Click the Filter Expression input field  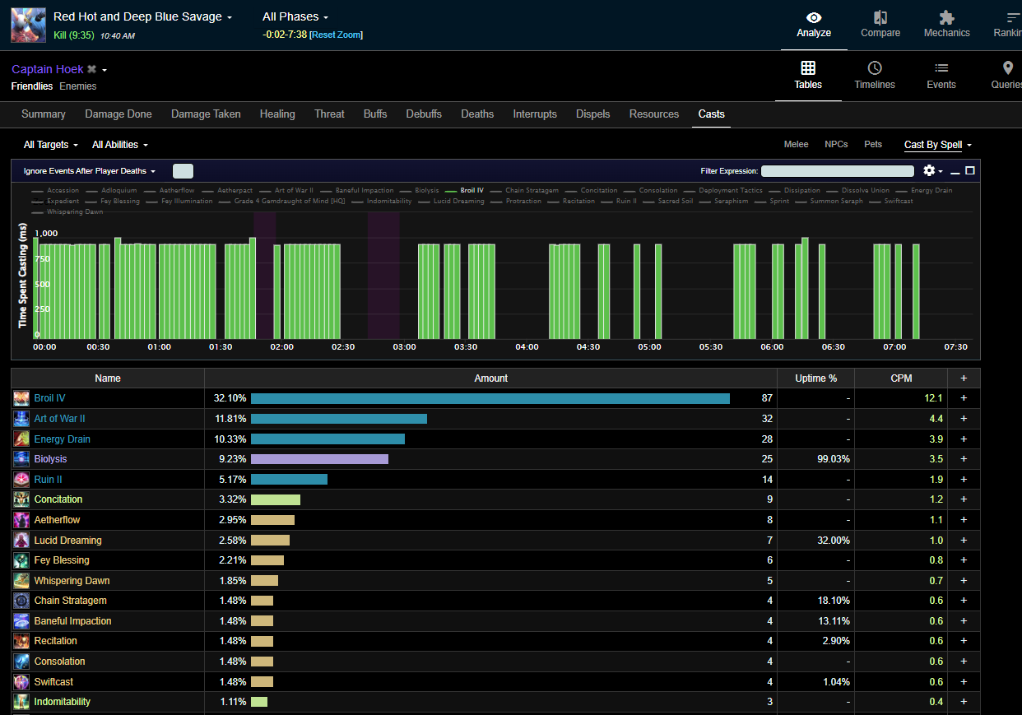(837, 171)
